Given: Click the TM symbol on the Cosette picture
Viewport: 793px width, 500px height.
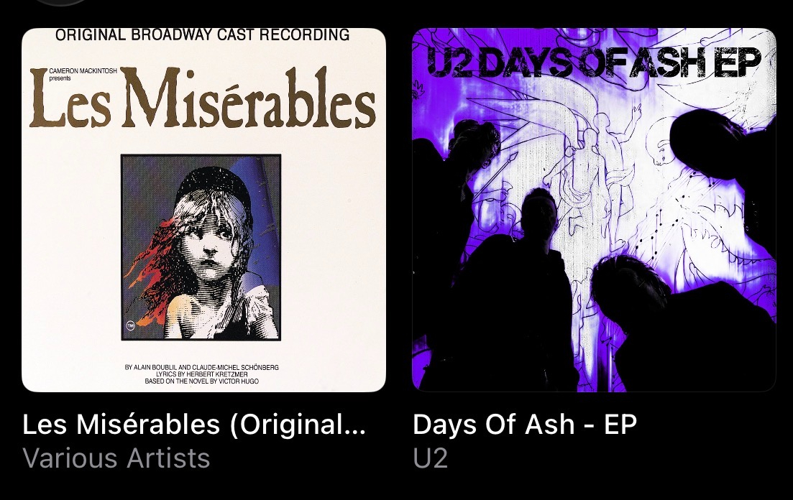Looking at the screenshot, I should click(x=130, y=325).
